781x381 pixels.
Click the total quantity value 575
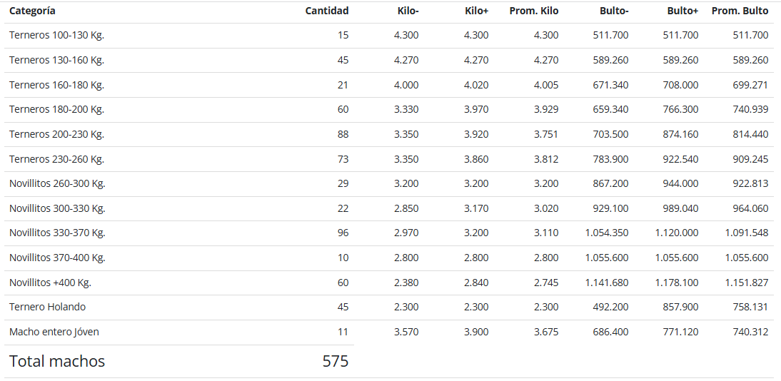(x=336, y=361)
